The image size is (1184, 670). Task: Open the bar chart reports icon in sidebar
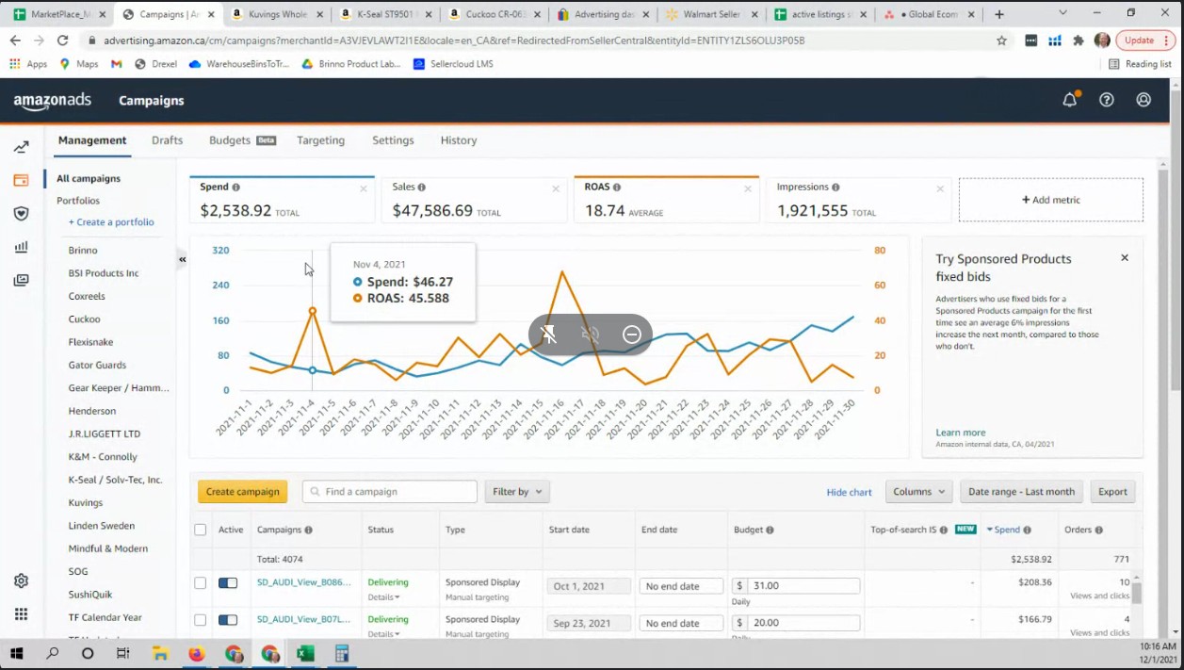point(21,247)
